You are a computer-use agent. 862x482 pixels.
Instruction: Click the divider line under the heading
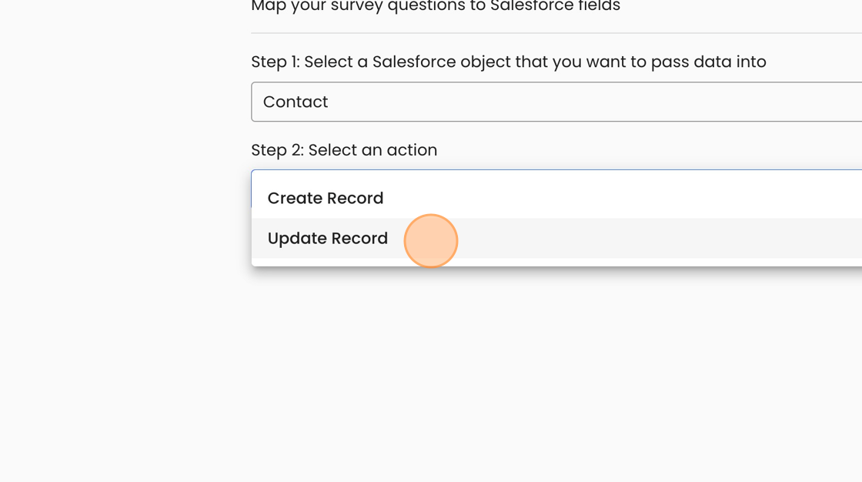(x=556, y=33)
